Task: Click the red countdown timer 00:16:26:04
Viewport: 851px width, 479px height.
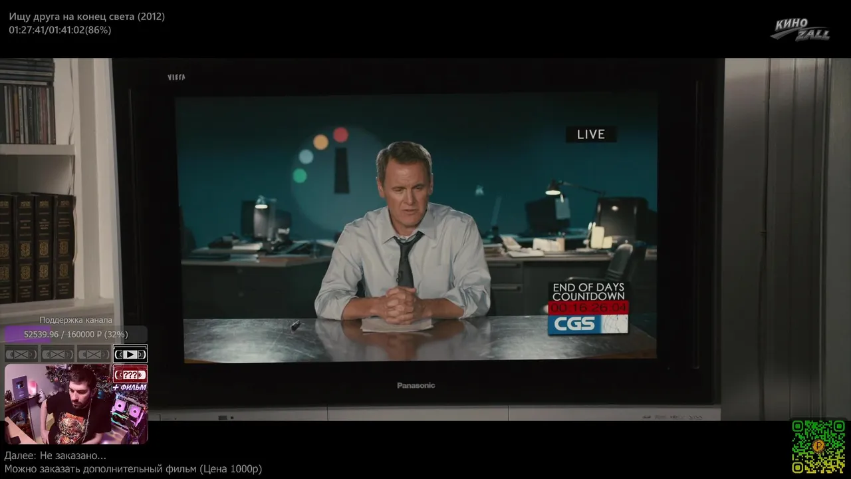Action: [588, 308]
